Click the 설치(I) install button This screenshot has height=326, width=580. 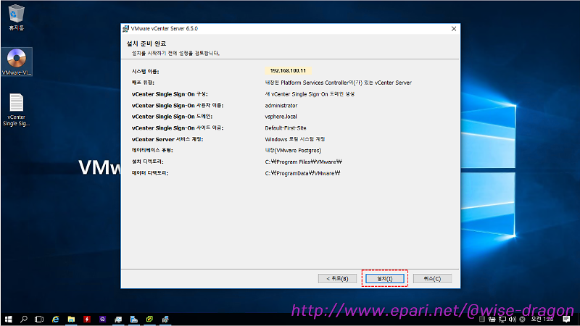click(385, 279)
